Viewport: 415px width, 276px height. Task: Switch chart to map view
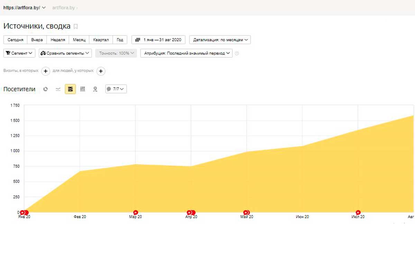tap(95, 89)
